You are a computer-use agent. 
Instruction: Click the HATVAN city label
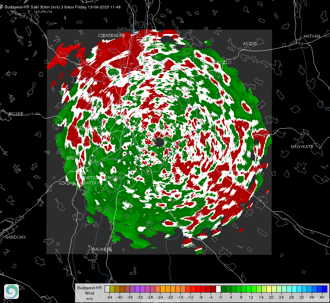(x=312, y=36)
